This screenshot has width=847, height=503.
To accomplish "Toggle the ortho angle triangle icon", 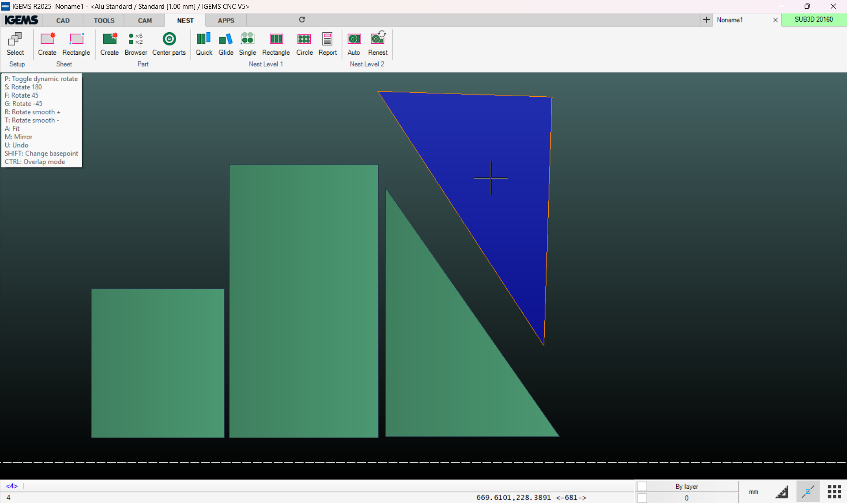I will click(781, 492).
